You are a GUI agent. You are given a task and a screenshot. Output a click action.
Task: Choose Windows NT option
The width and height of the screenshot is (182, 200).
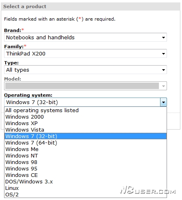click(x=86, y=155)
